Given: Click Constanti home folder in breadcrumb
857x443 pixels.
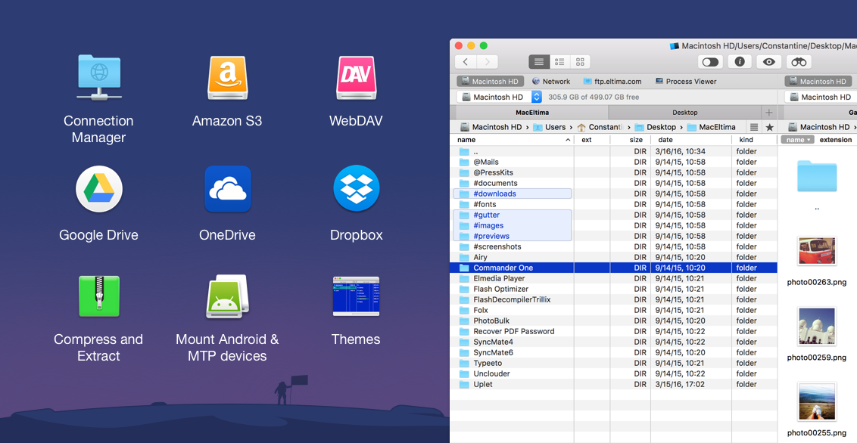Looking at the screenshot, I should 600,127.
